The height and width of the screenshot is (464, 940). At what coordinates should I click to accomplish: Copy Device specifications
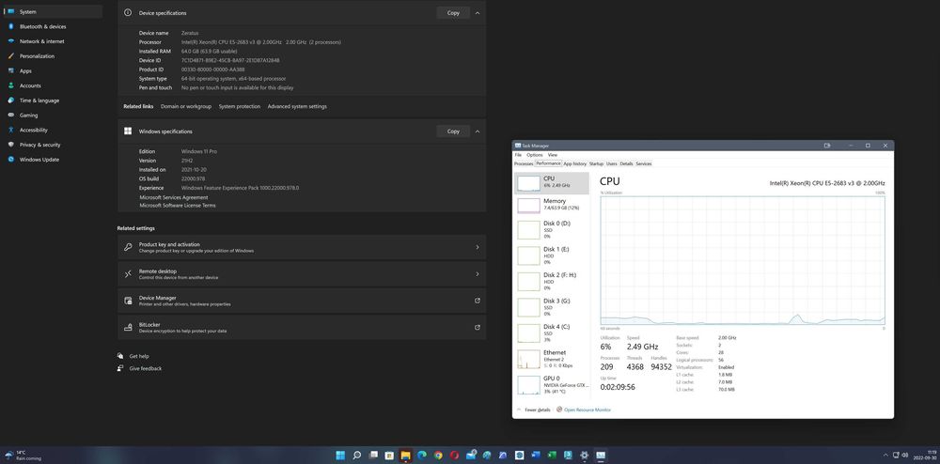coord(453,12)
